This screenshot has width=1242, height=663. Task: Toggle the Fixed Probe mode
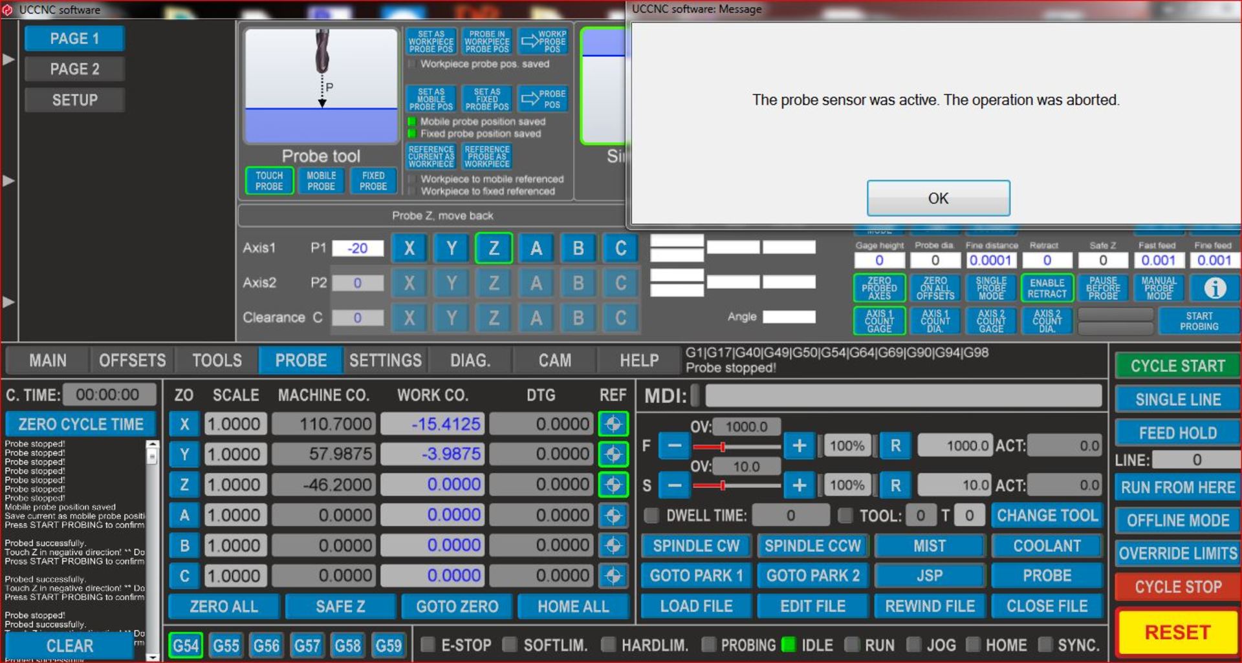click(x=373, y=181)
